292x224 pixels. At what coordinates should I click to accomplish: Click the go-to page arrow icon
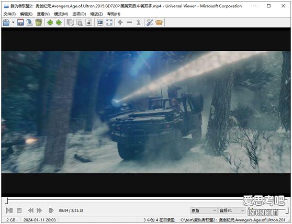88,23
